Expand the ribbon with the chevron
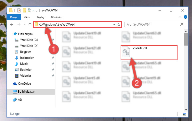This screenshot has height=121, width=192. [180, 17]
